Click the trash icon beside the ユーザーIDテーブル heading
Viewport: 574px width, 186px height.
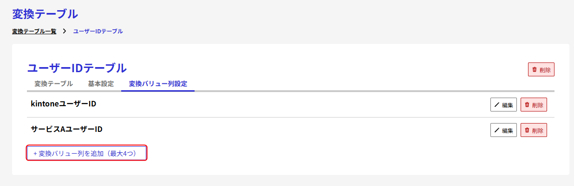tap(535, 69)
